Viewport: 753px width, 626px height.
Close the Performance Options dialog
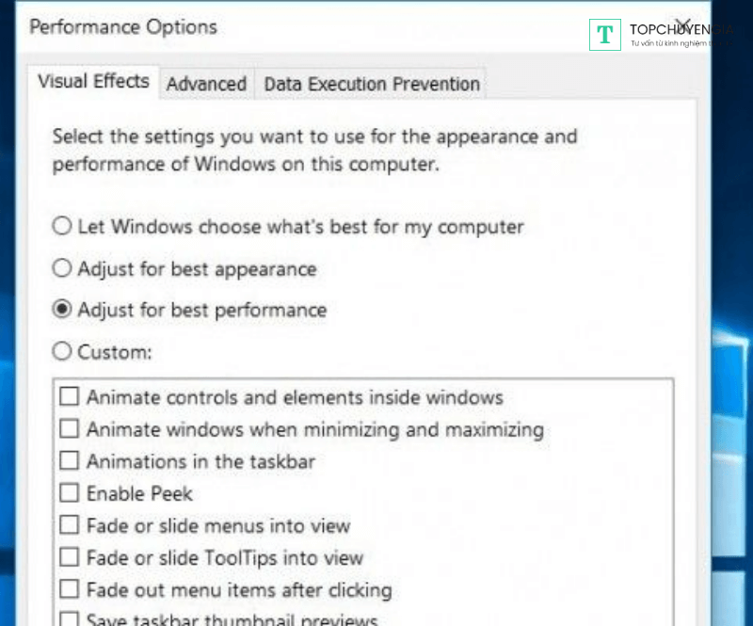685,26
